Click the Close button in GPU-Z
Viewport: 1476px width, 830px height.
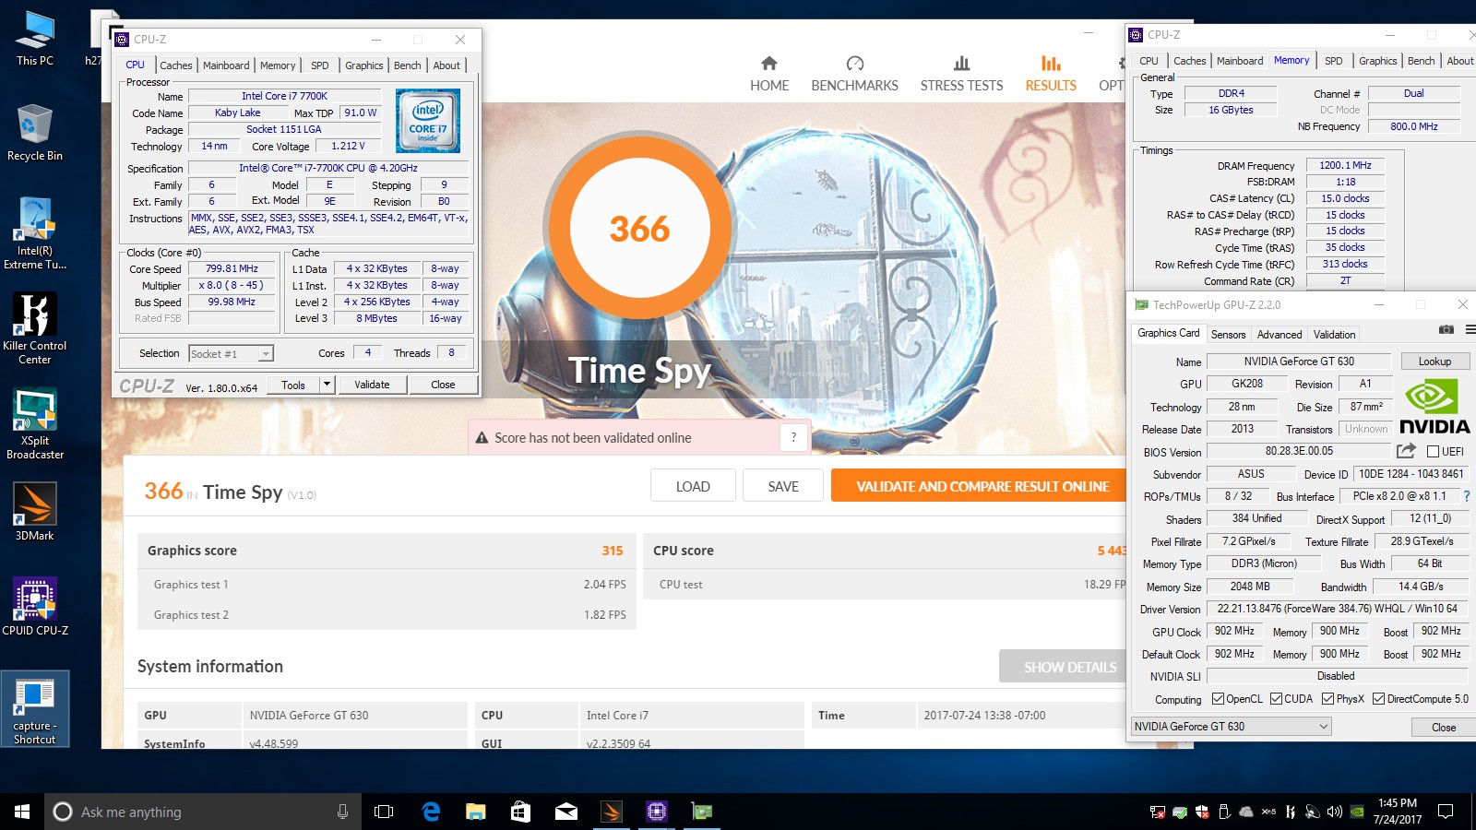(1443, 727)
